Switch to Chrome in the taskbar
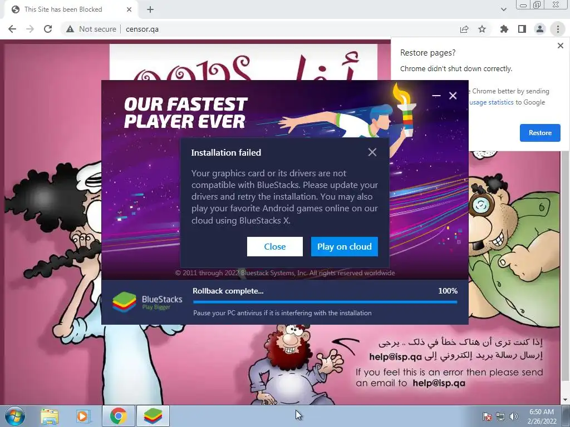 coord(119,416)
